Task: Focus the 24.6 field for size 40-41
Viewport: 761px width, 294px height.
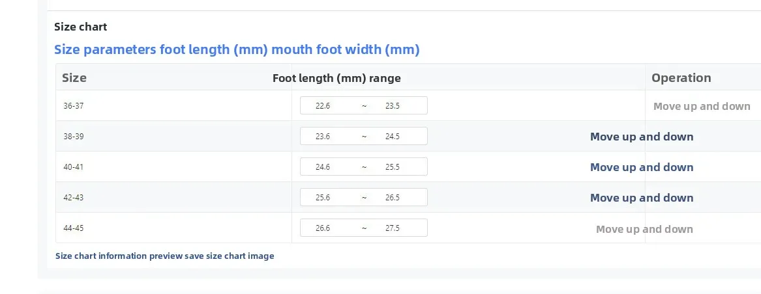Action: pyautogui.click(x=323, y=167)
